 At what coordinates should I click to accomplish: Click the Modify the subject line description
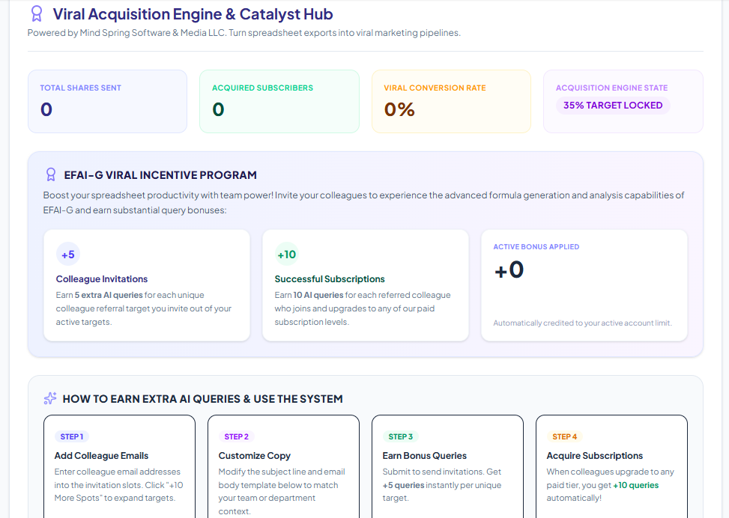(x=282, y=492)
